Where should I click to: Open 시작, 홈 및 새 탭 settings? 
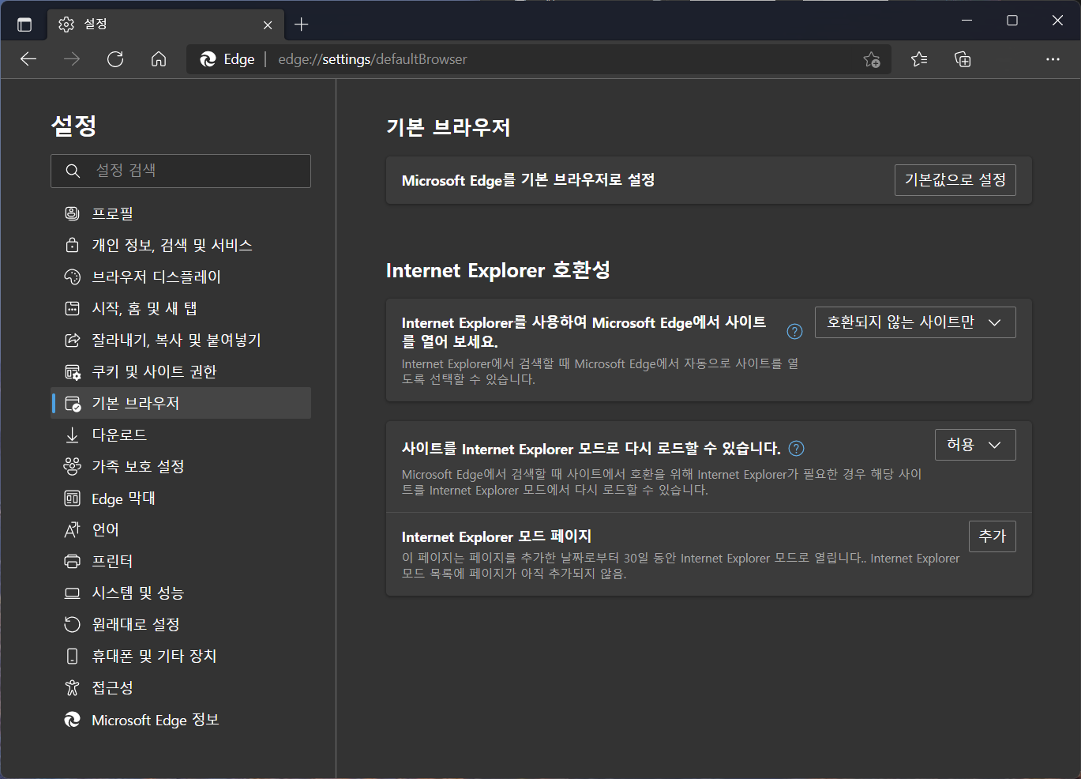[181, 308]
